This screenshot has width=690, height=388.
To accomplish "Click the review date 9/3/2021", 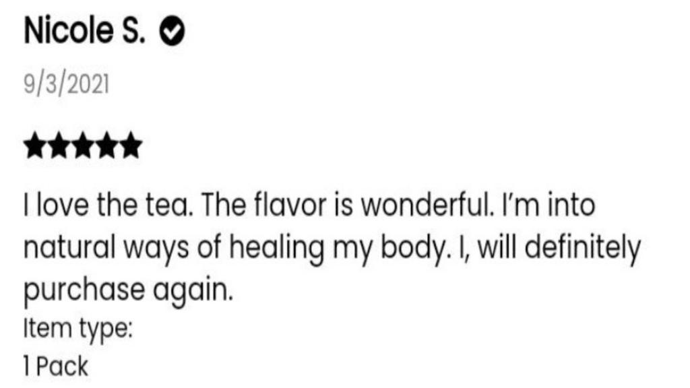I will (67, 85).
